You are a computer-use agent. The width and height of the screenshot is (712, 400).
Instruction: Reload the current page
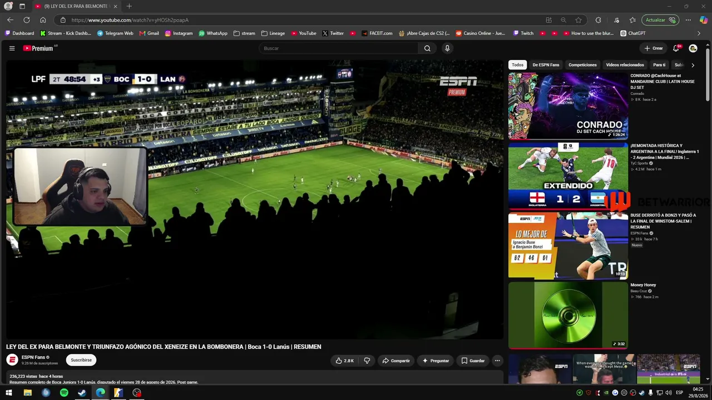click(x=26, y=20)
